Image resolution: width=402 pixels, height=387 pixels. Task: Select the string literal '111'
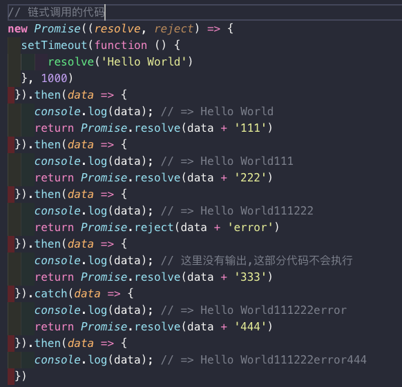(x=251, y=128)
